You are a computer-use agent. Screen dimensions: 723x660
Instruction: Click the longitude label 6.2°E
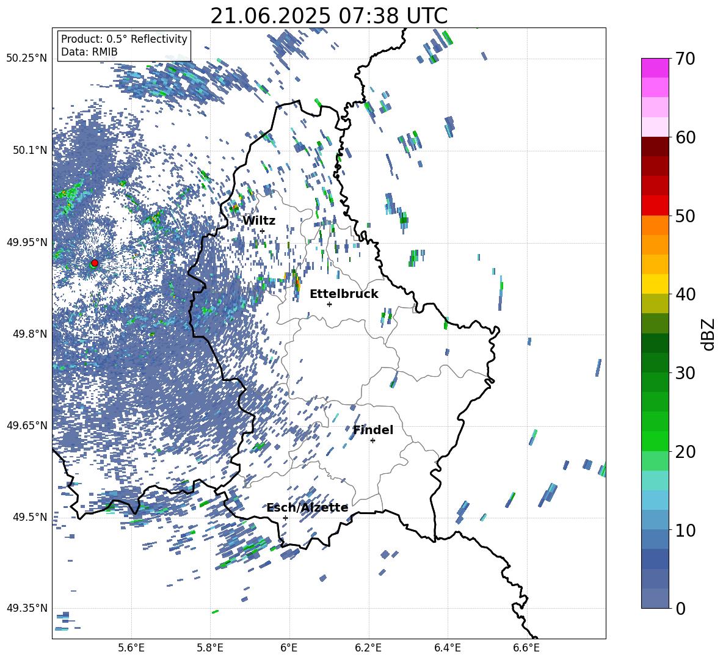coord(368,648)
